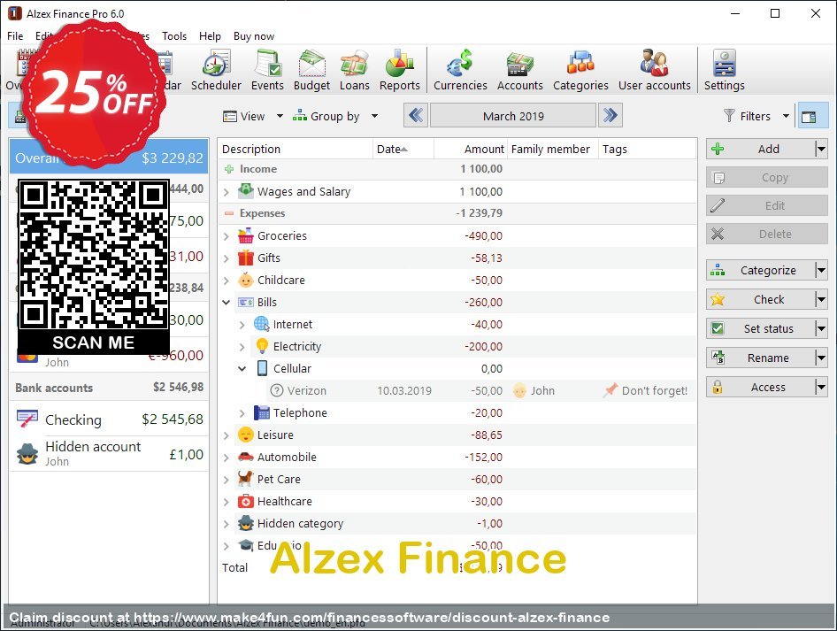
Task: Sort by the Description column header
Action: click(296, 149)
